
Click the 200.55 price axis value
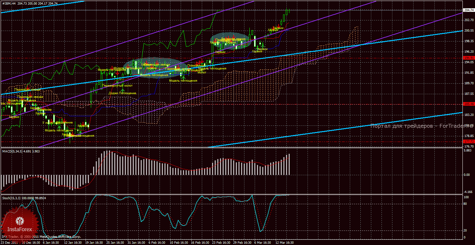coord(469,31)
